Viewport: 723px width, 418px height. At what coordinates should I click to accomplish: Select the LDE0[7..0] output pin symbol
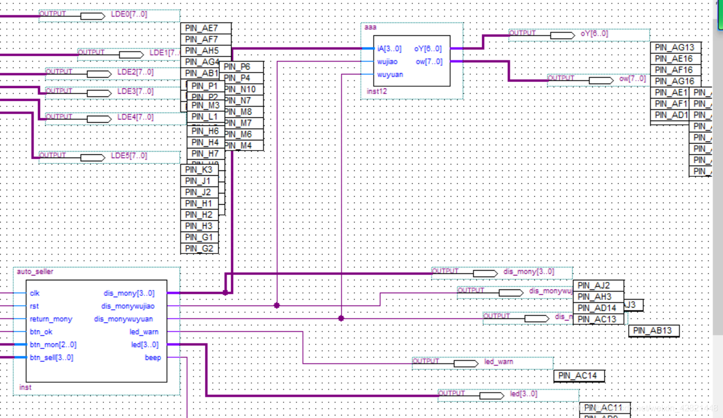[93, 16]
